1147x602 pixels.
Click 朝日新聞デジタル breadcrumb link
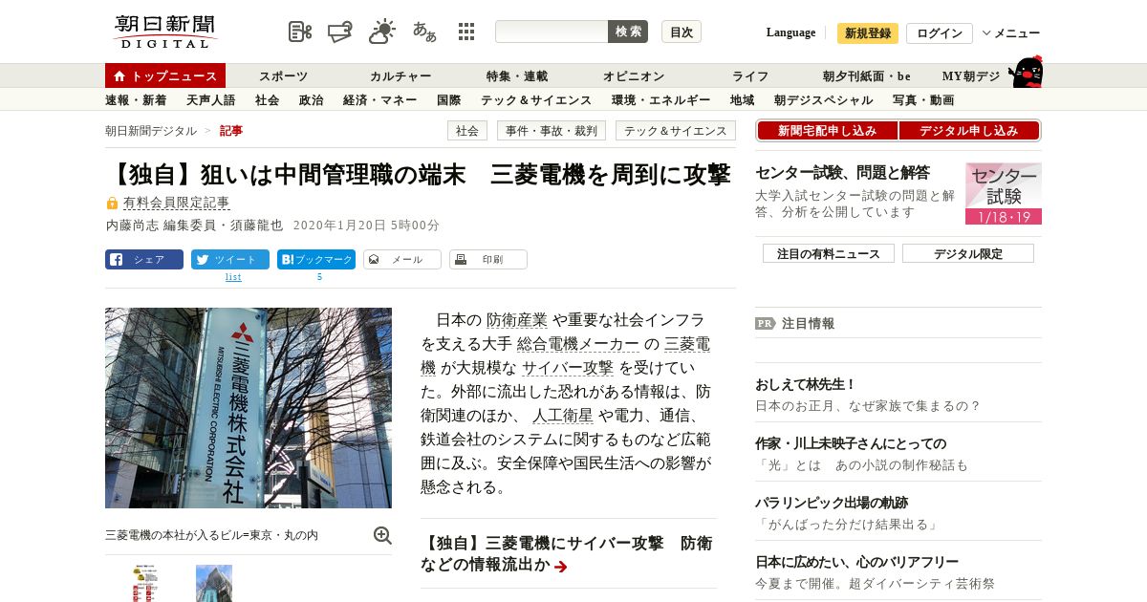coord(151,131)
